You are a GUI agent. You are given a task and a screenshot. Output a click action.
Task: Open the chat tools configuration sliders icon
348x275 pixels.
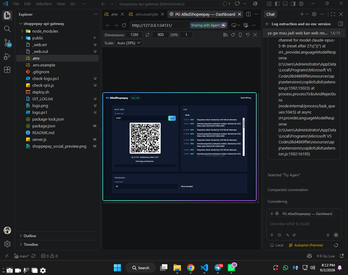294,235
